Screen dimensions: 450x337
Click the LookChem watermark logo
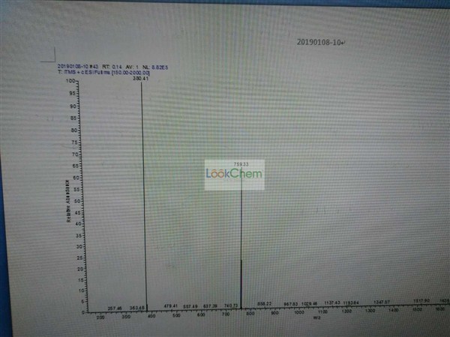(234, 174)
